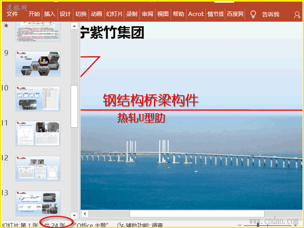Click the Office 主题 status entry

tap(92, 225)
